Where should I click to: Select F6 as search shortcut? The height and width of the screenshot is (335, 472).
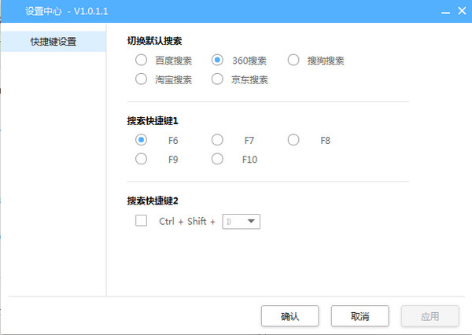(x=142, y=140)
